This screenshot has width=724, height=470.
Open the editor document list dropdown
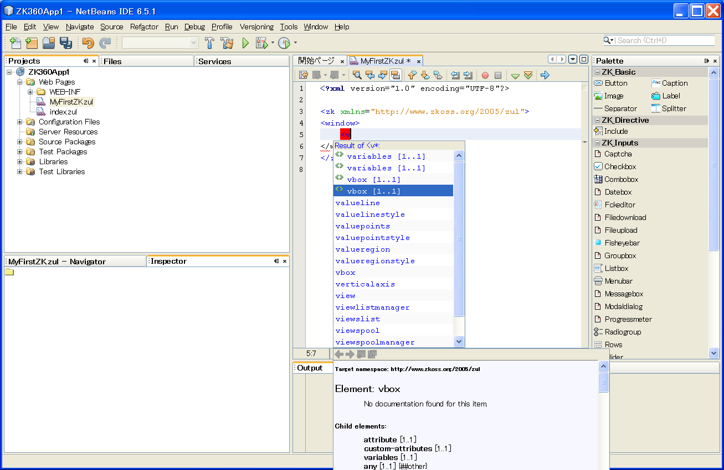(573, 59)
